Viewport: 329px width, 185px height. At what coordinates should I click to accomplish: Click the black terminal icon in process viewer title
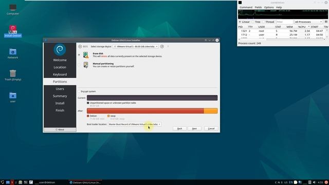(x=240, y=3)
